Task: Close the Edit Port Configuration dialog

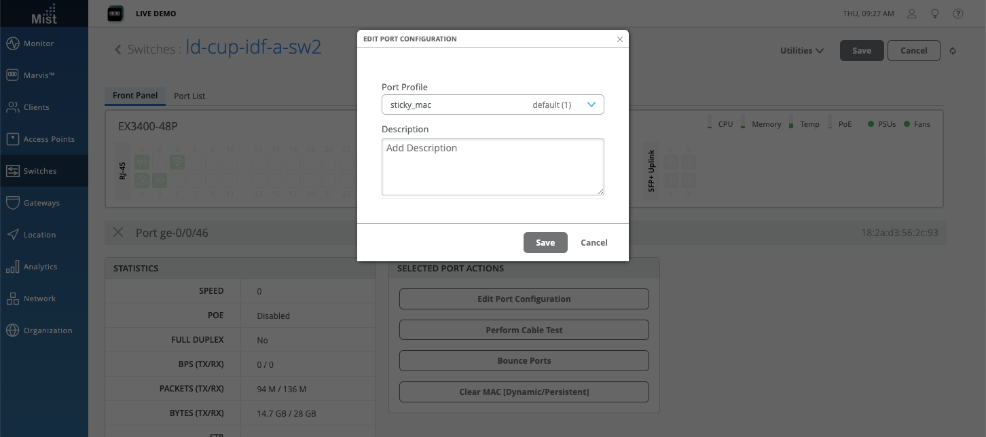Action: (x=619, y=39)
